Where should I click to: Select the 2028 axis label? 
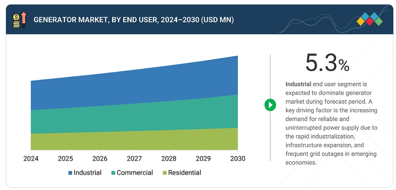click(x=169, y=159)
